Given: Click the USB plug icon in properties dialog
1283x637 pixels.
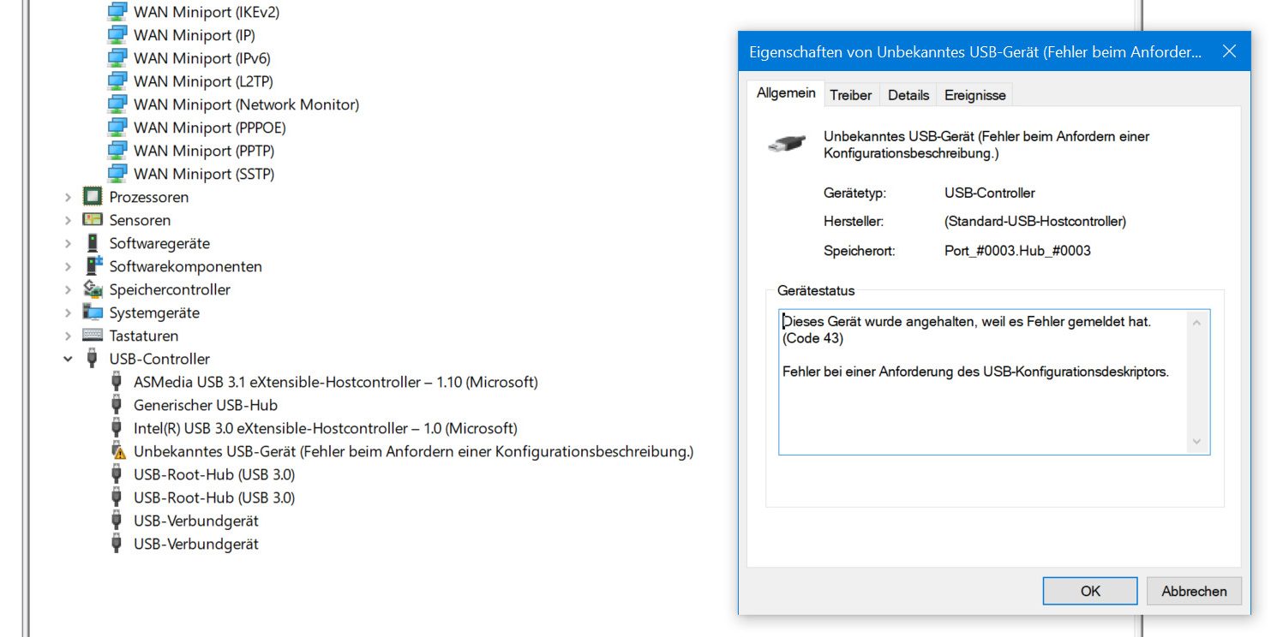Looking at the screenshot, I should pyautogui.click(x=787, y=144).
